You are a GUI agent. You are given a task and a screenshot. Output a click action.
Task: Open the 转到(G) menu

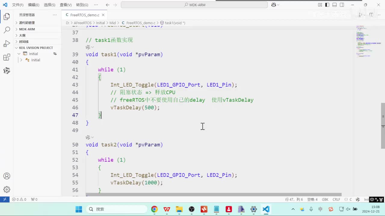(x=82, y=5)
